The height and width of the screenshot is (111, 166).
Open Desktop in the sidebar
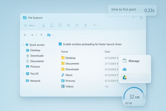33,50
